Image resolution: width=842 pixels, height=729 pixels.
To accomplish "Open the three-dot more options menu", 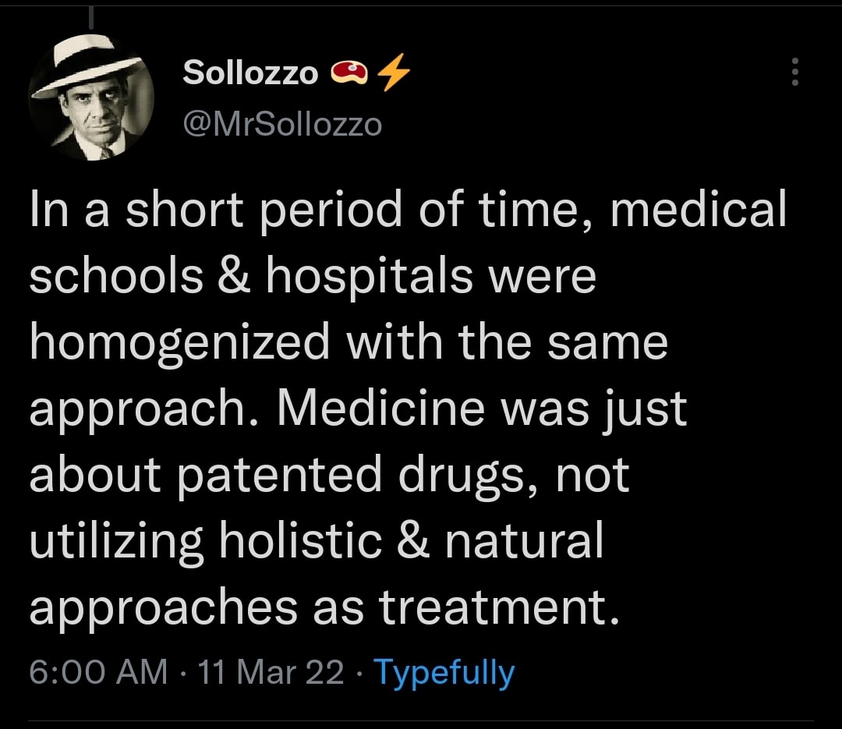I will click(x=795, y=73).
